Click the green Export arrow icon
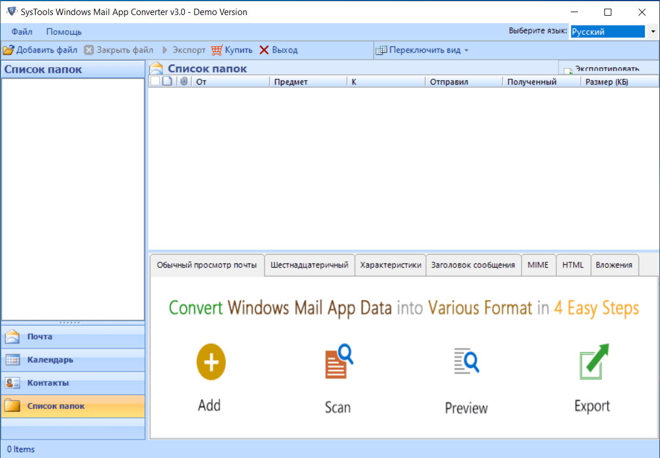Screen dimensions: 660x458 click(x=594, y=361)
